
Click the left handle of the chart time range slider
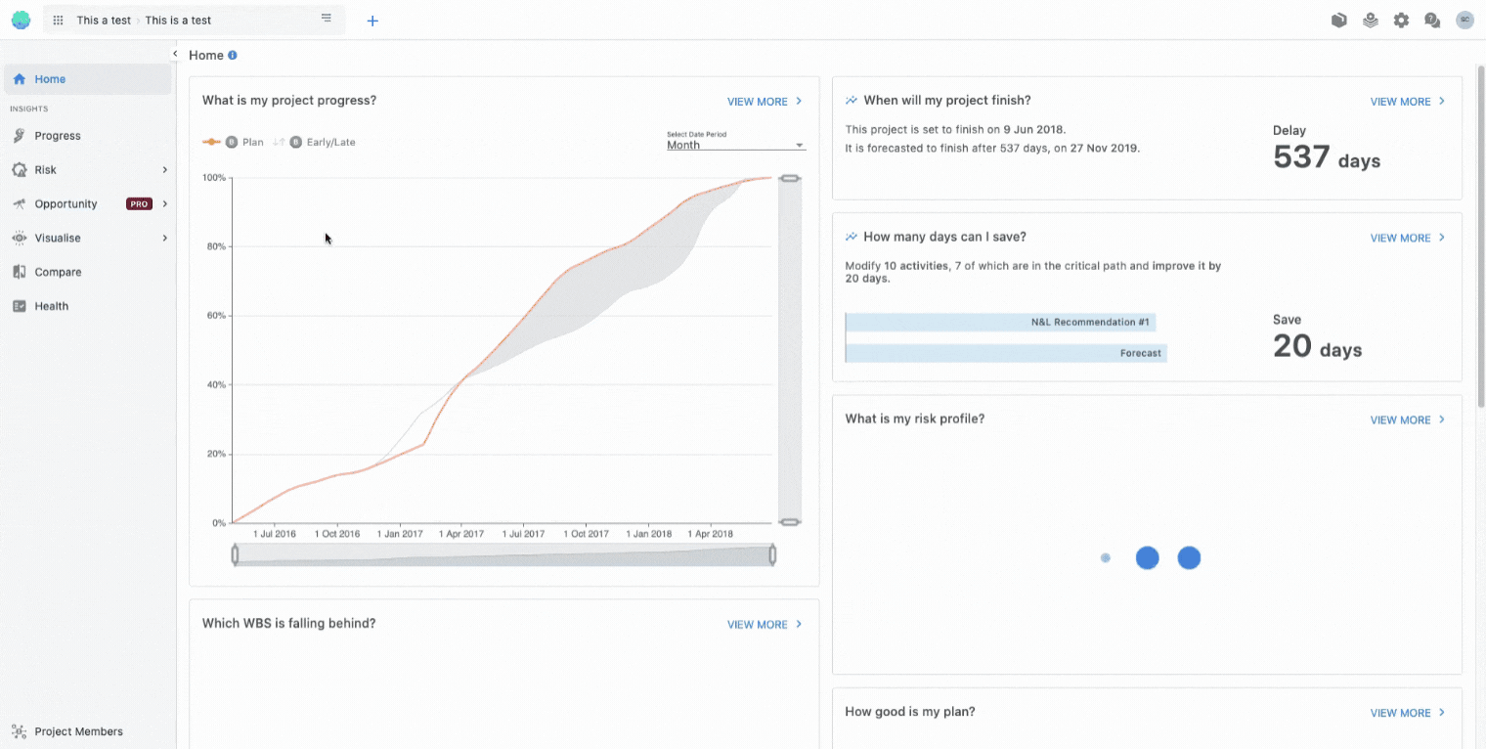click(235, 555)
